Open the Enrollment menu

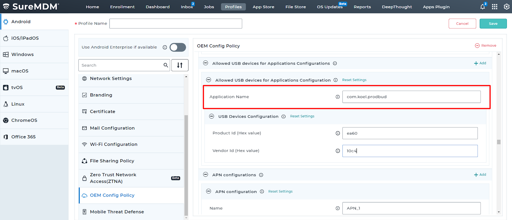[x=122, y=7]
